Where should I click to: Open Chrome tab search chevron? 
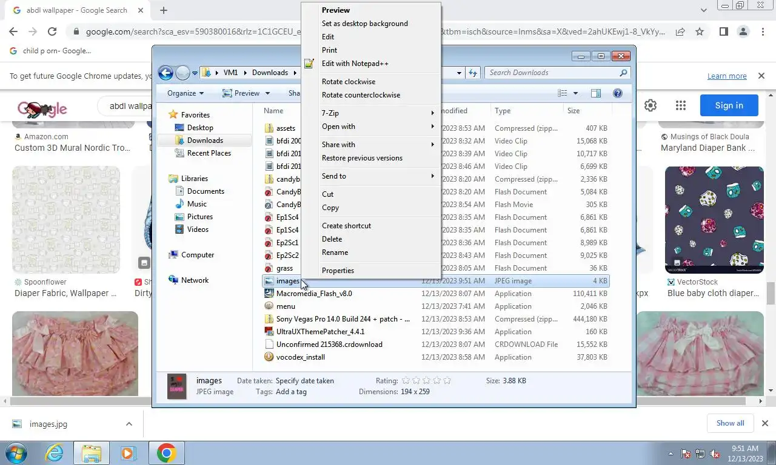pyautogui.click(x=703, y=10)
